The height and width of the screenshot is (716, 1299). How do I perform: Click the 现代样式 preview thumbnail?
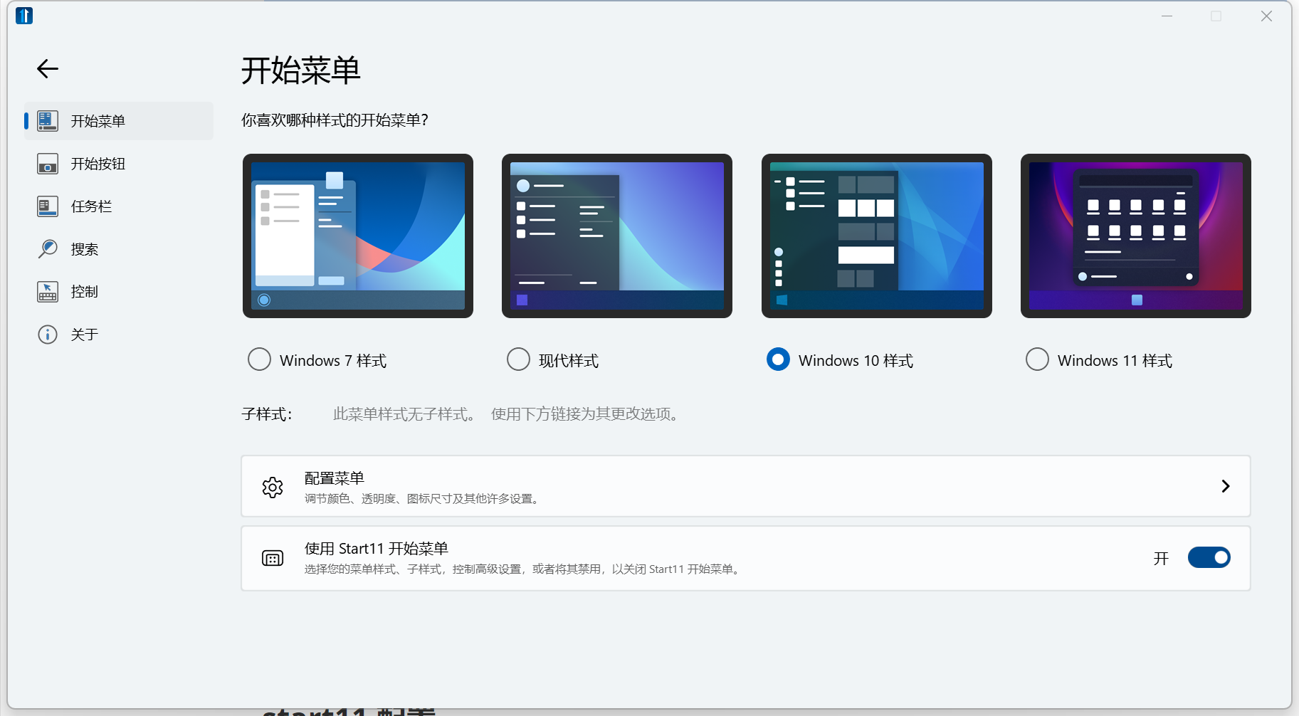617,236
